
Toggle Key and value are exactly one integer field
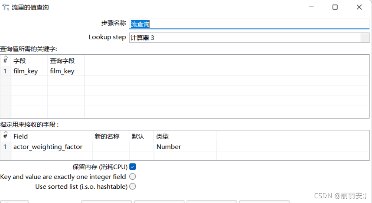pos(133,177)
